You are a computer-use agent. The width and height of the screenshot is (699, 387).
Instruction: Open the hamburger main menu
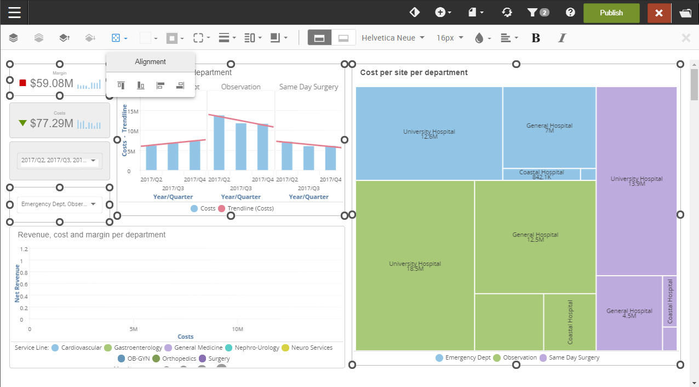(x=14, y=13)
